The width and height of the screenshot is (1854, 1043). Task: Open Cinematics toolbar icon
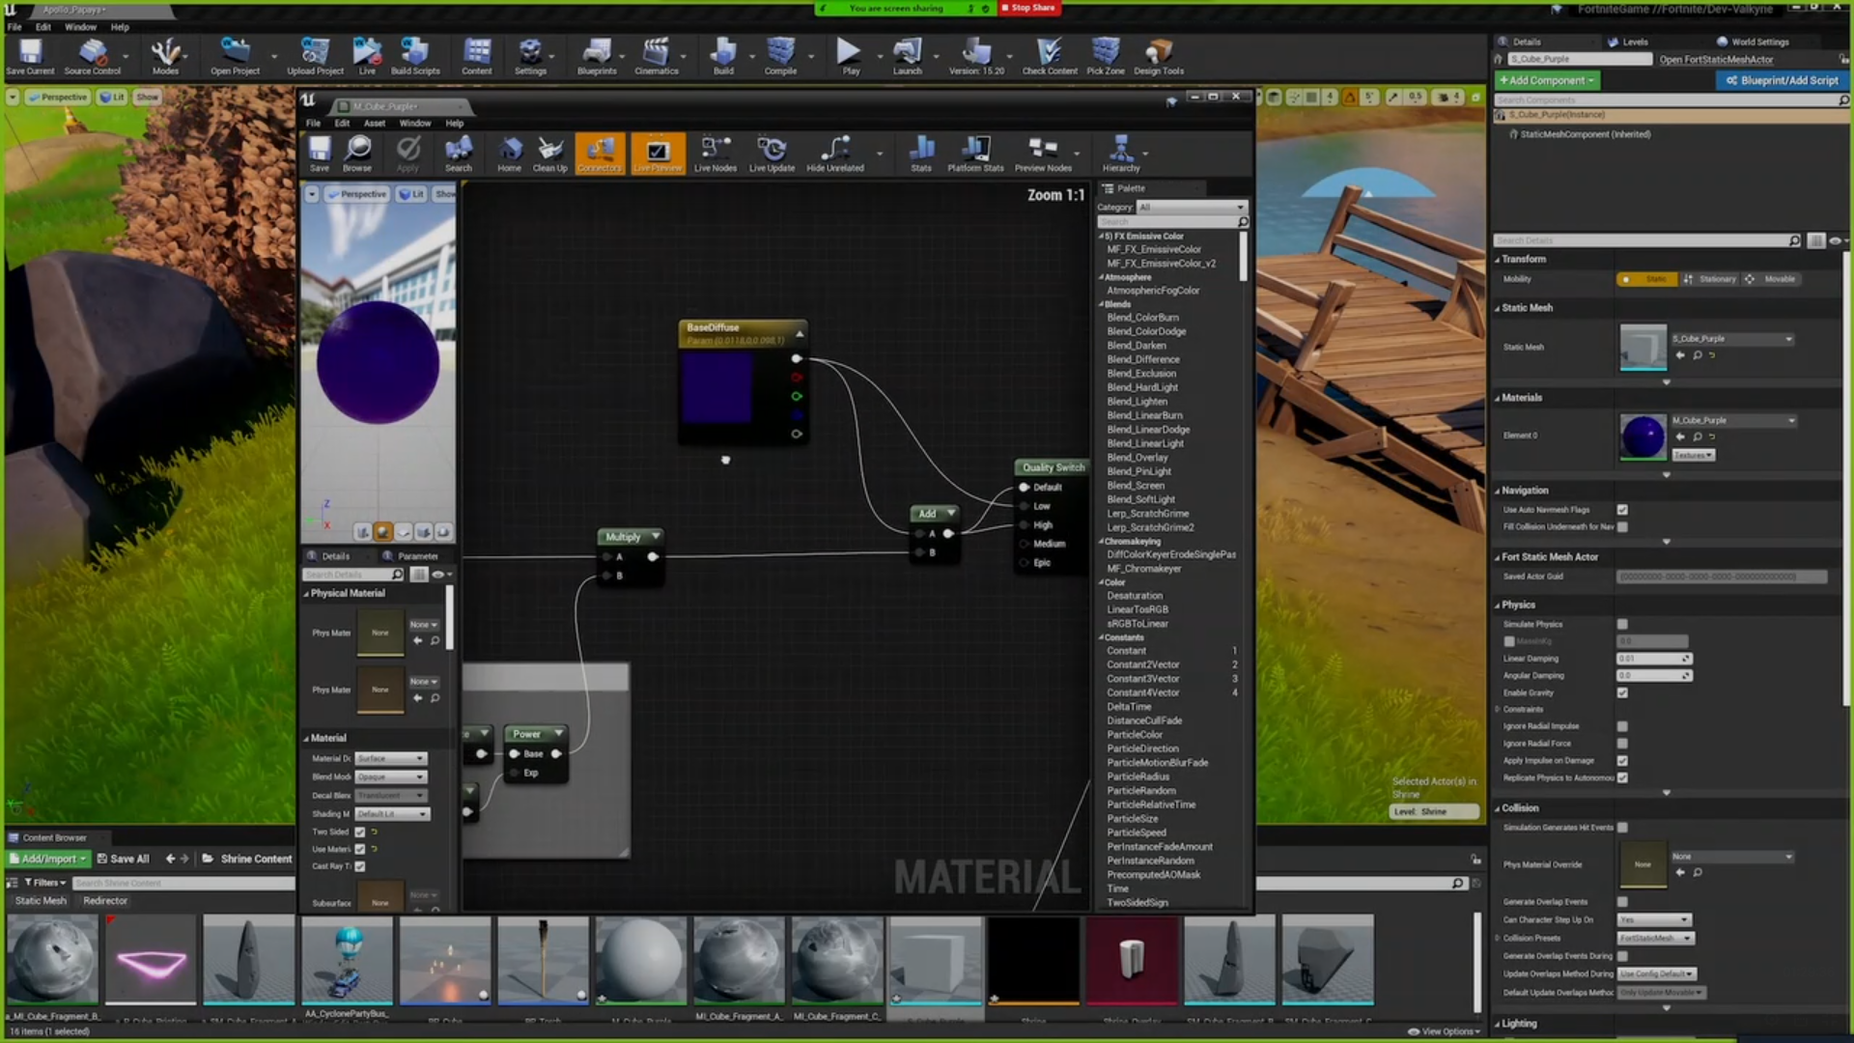(x=657, y=57)
